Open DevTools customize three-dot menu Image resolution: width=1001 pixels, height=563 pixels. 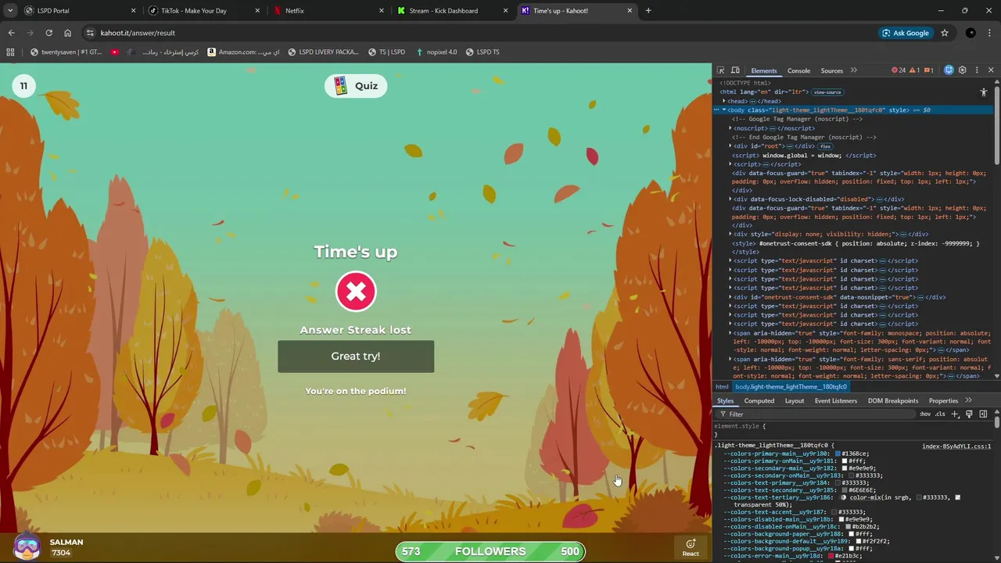coord(977,70)
